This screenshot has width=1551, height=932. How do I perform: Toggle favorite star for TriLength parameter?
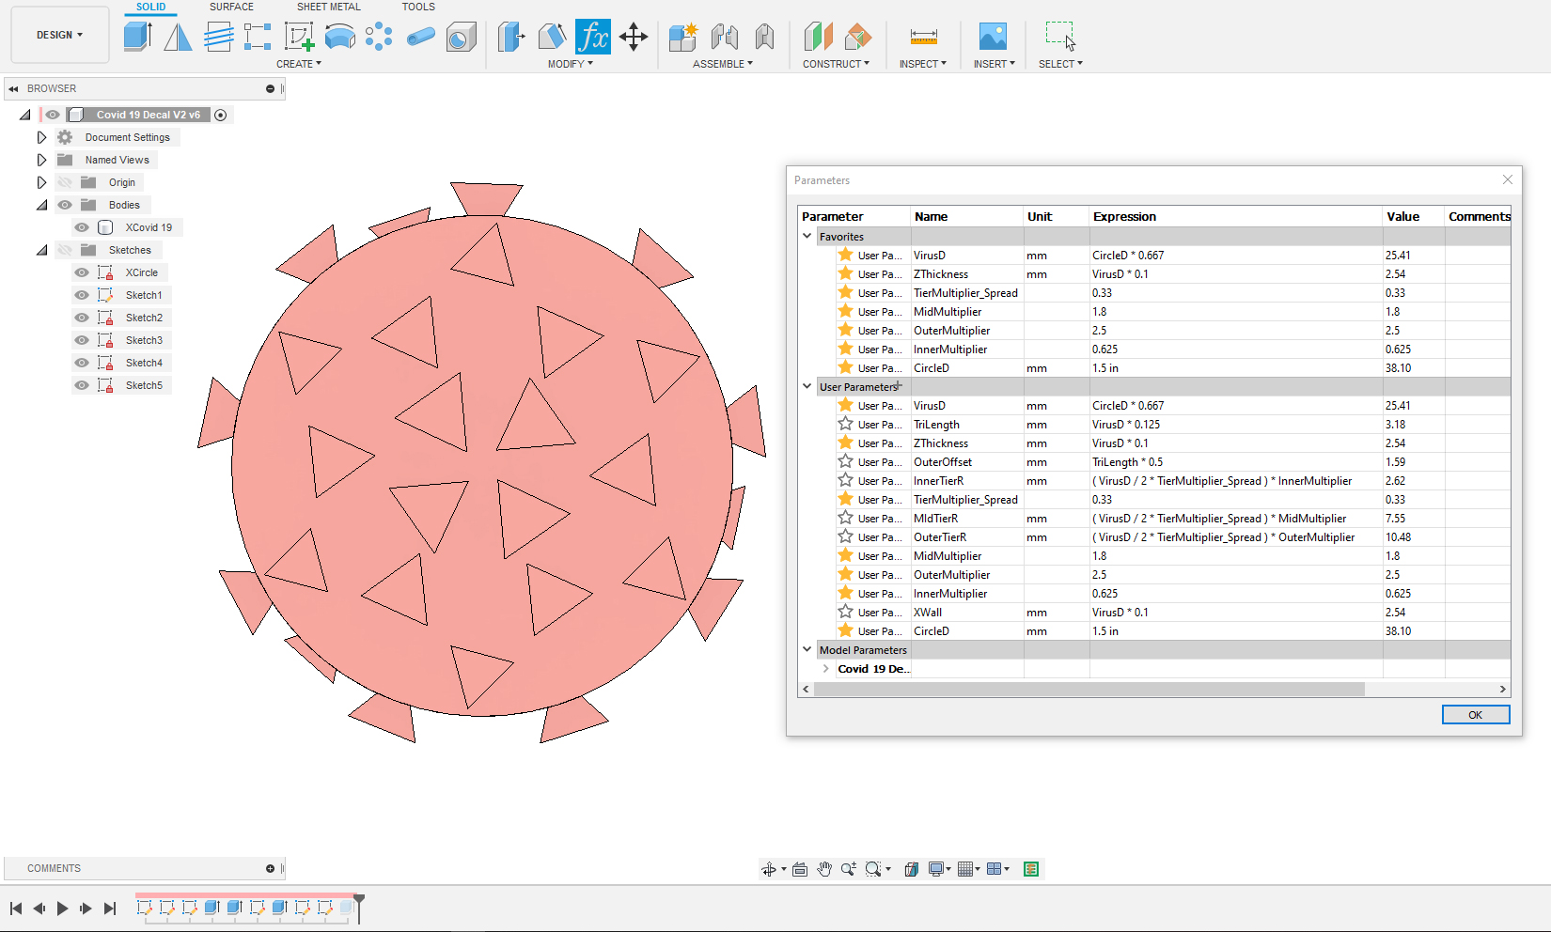coord(845,424)
